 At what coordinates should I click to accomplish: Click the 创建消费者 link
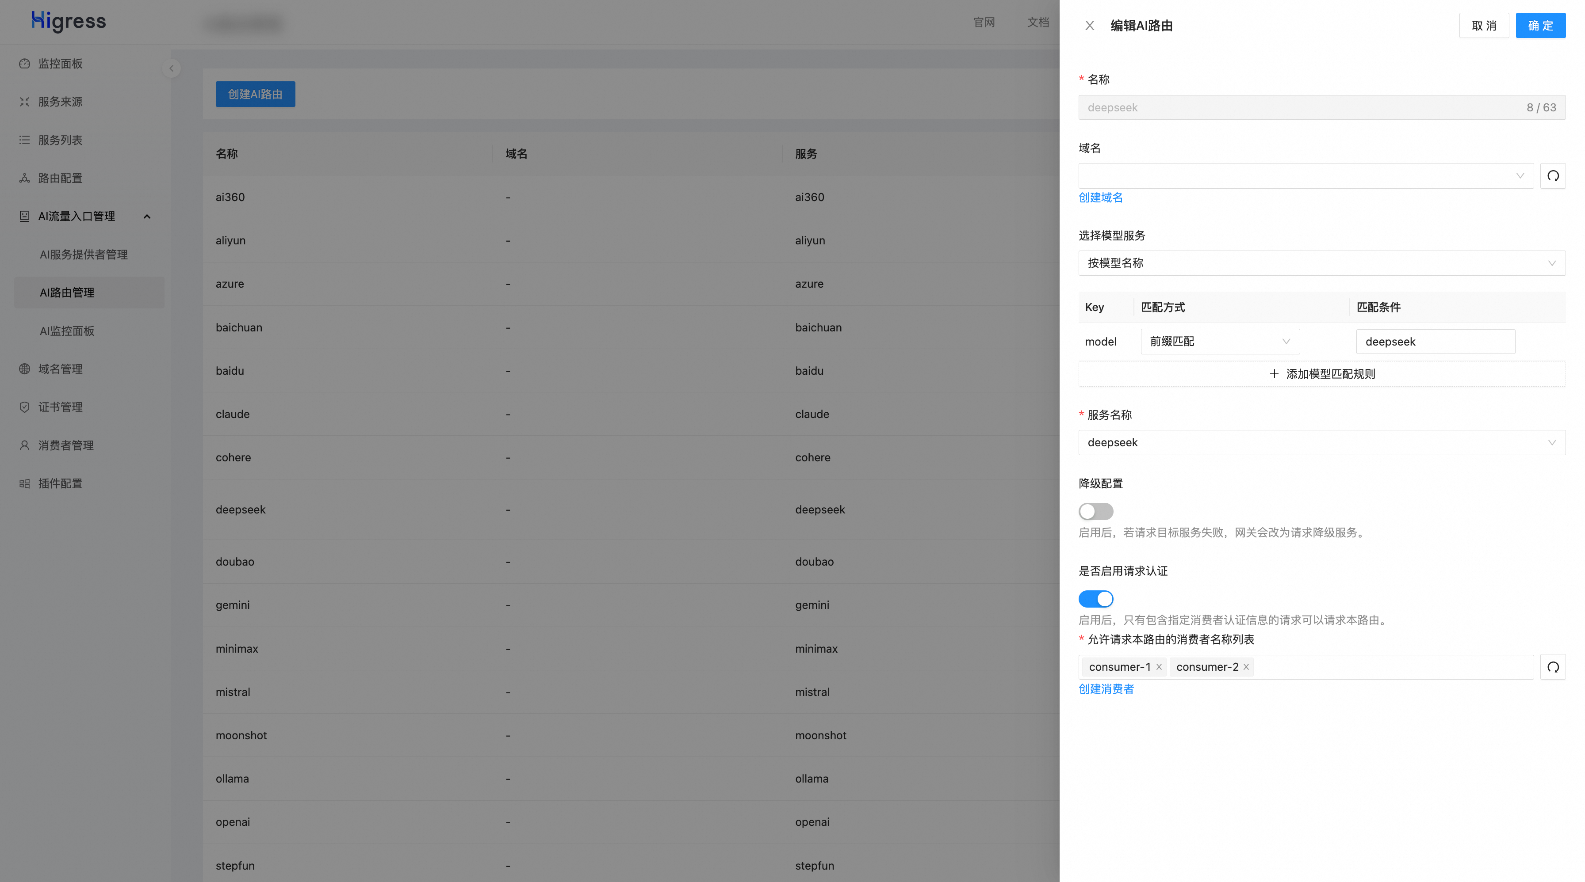[x=1106, y=689]
